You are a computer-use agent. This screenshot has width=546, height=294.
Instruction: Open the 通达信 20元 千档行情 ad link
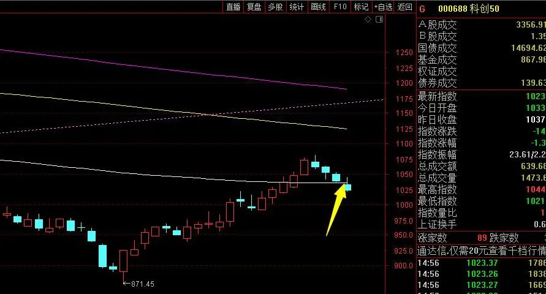tap(482, 251)
